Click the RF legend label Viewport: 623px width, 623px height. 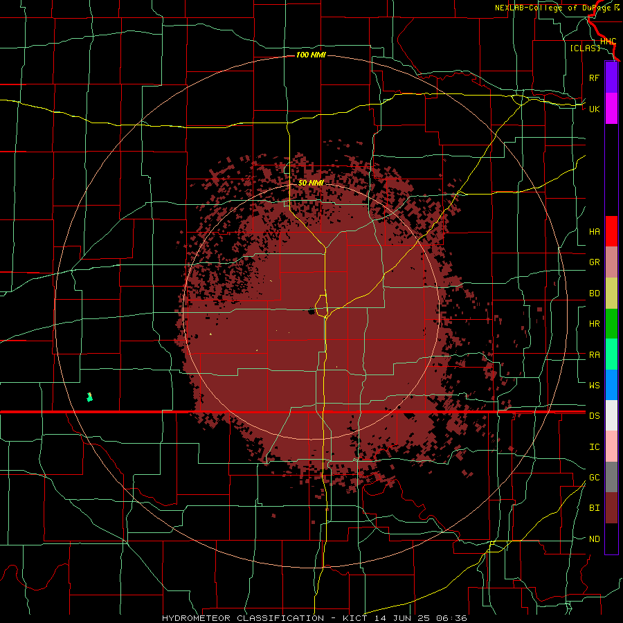(594, 78)
